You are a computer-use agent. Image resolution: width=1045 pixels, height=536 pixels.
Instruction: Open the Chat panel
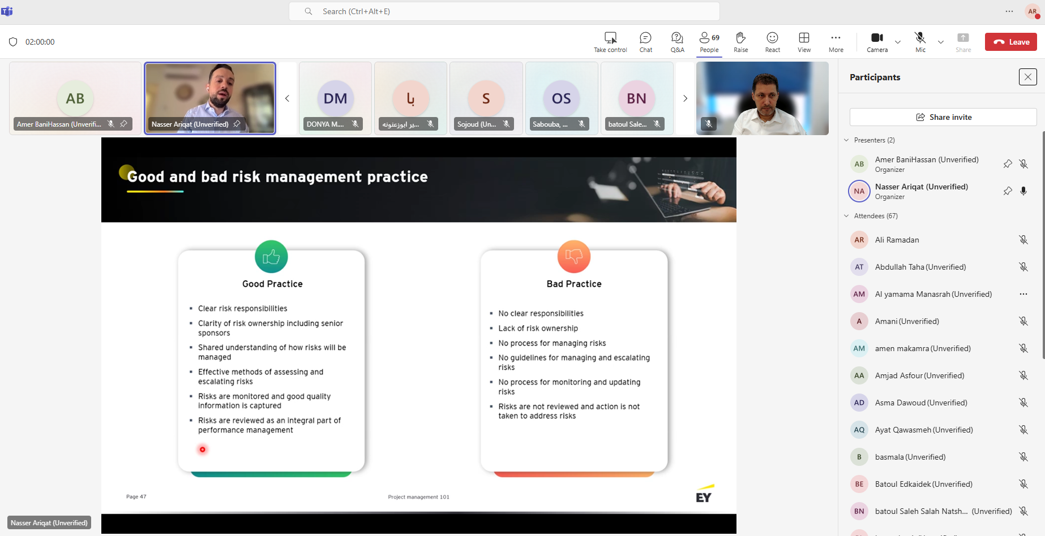point(645,42)
